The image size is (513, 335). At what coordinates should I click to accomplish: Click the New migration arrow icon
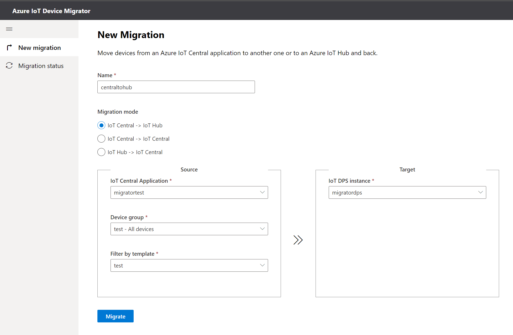9,48
